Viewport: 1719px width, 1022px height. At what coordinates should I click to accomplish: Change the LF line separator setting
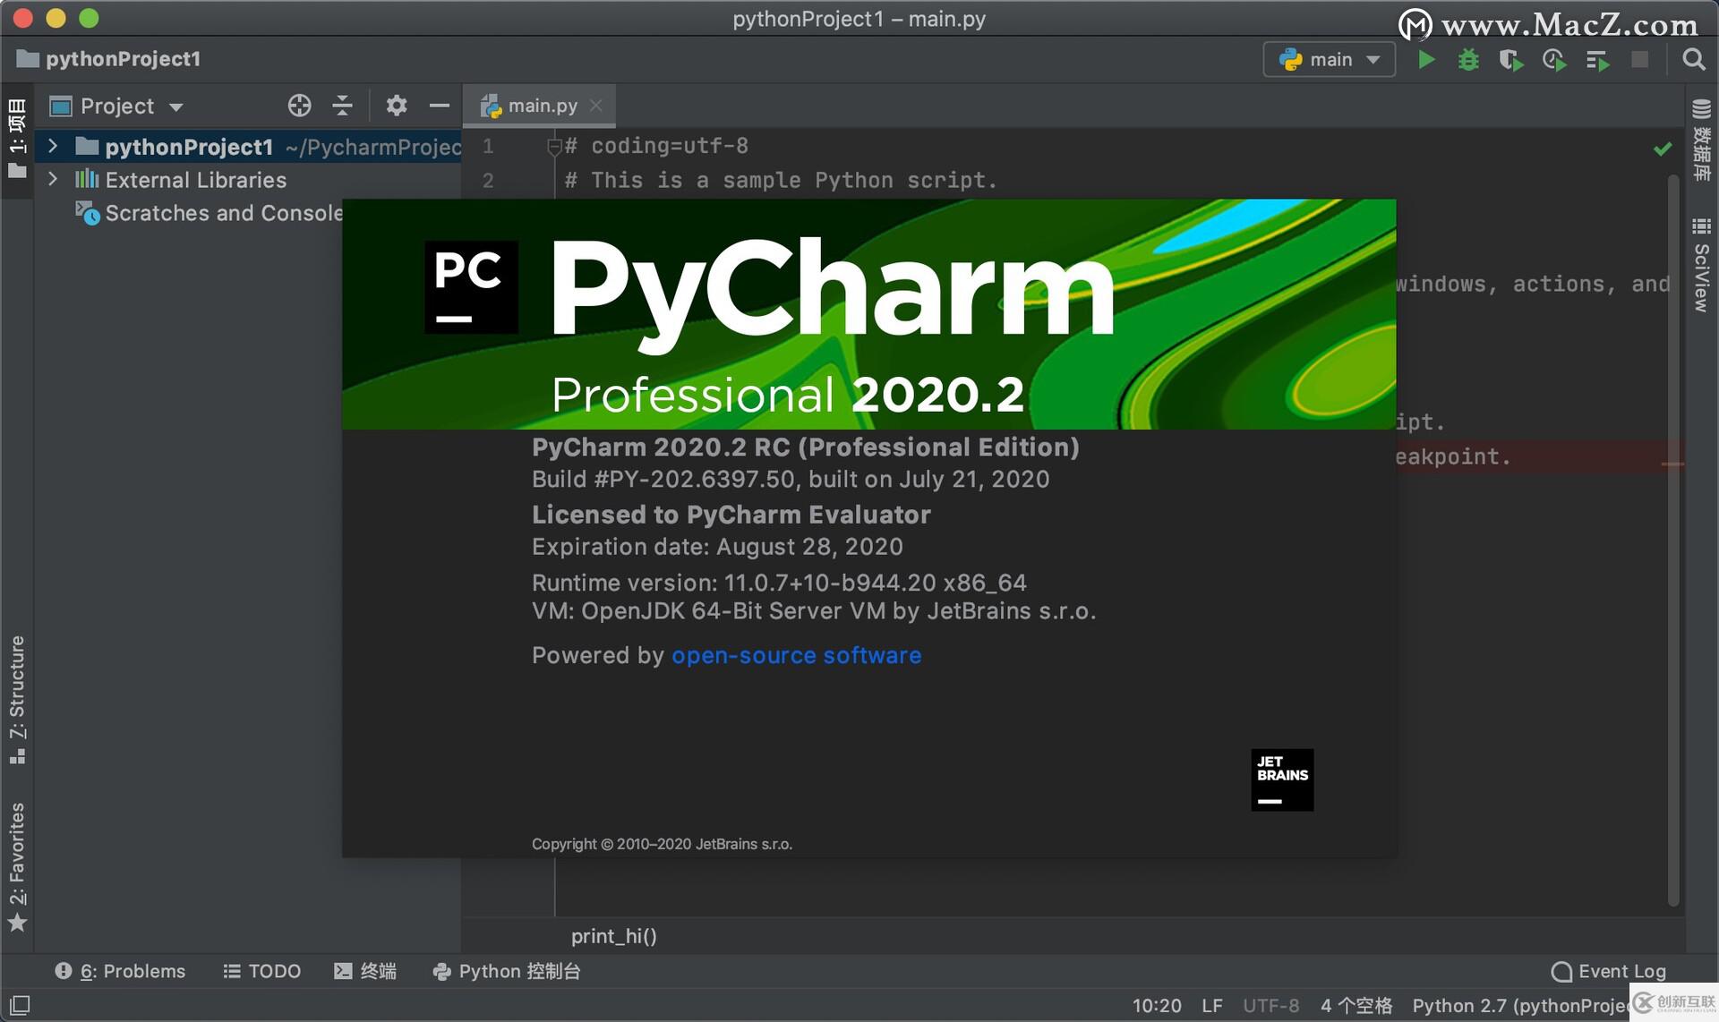point(1212,1006)
